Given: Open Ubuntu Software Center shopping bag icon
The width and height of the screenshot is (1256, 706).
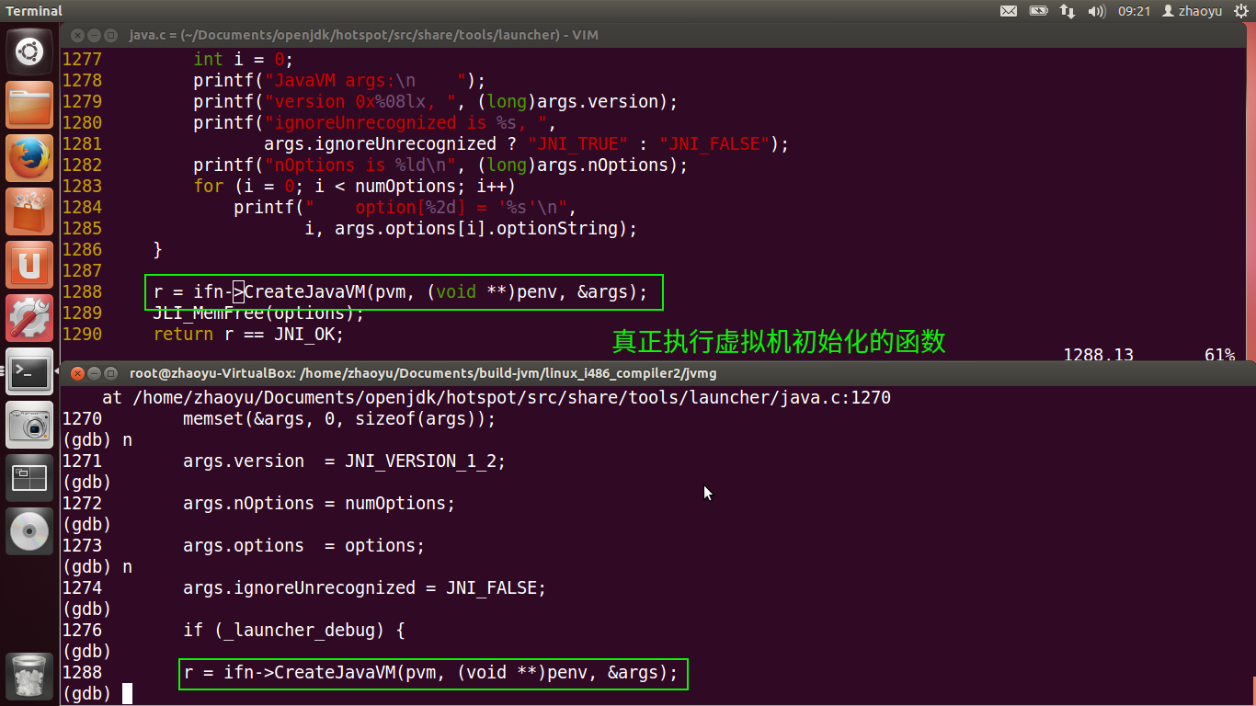Looking at the screenshot, I should coord(29,211).
